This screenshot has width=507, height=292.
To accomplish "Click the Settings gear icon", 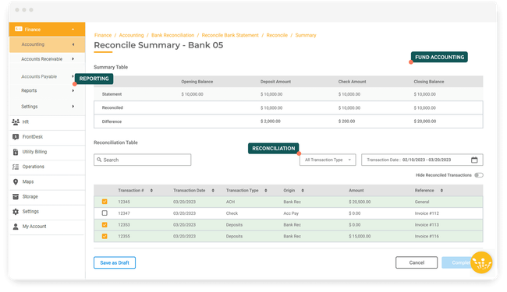I will 16,211.
